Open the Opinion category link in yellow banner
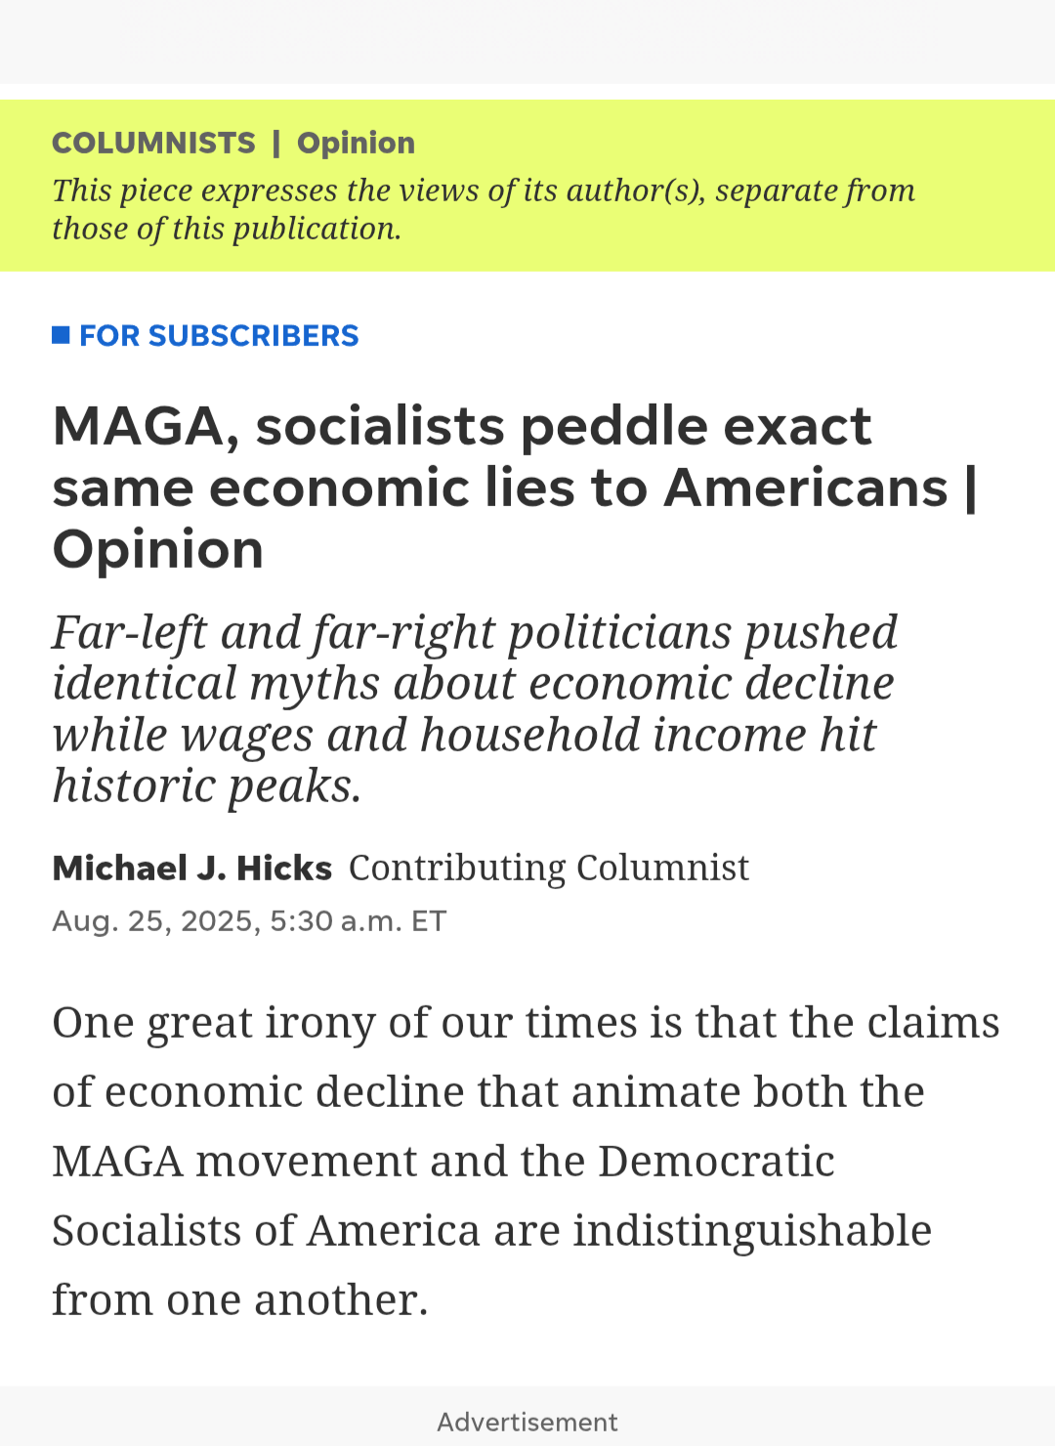1055x1446 pixels. tap(356, 143)
